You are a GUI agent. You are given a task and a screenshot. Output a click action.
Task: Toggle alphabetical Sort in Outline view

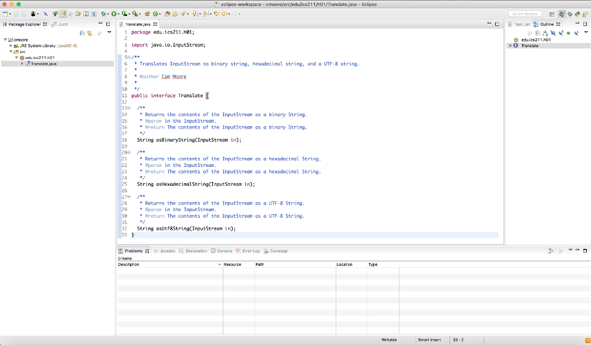[x=544, y=33]
